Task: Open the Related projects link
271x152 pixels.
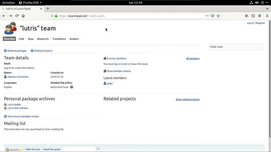Action: pos(43,51)
